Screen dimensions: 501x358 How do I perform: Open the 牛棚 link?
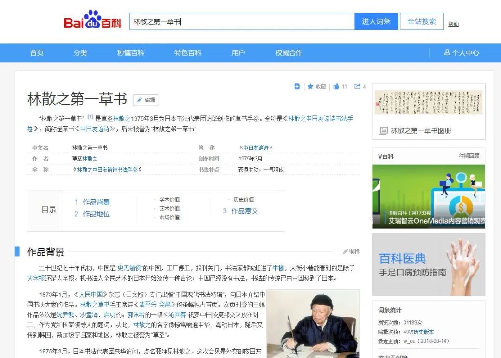(278, 268)
